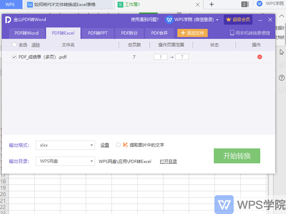Screen dimensions: 286x214
Task: Click the end page input showing 7
Action: point(182,57)
